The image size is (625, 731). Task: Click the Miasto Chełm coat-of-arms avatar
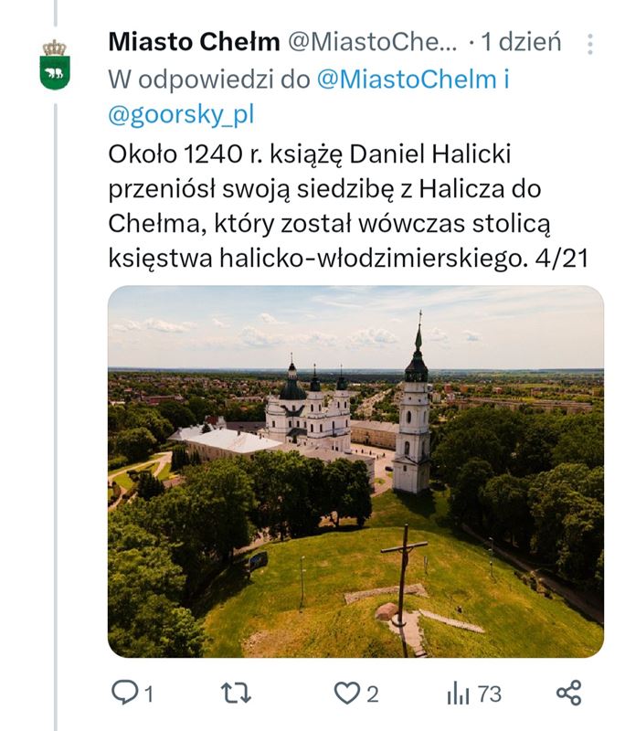click(55, 65)
